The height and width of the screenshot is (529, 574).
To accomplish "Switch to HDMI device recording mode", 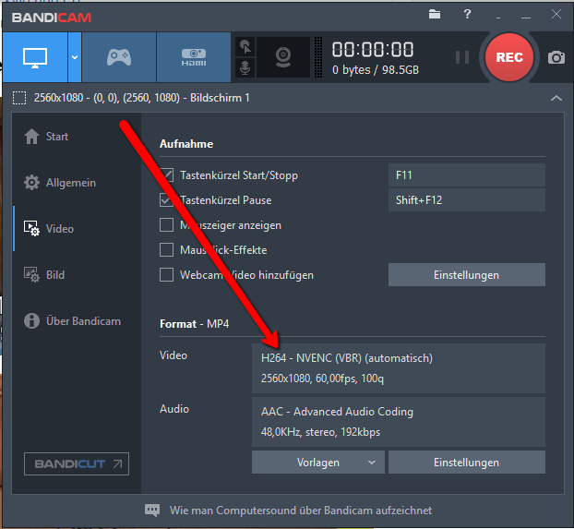I will pyautogui.click(x=193, y=57).
